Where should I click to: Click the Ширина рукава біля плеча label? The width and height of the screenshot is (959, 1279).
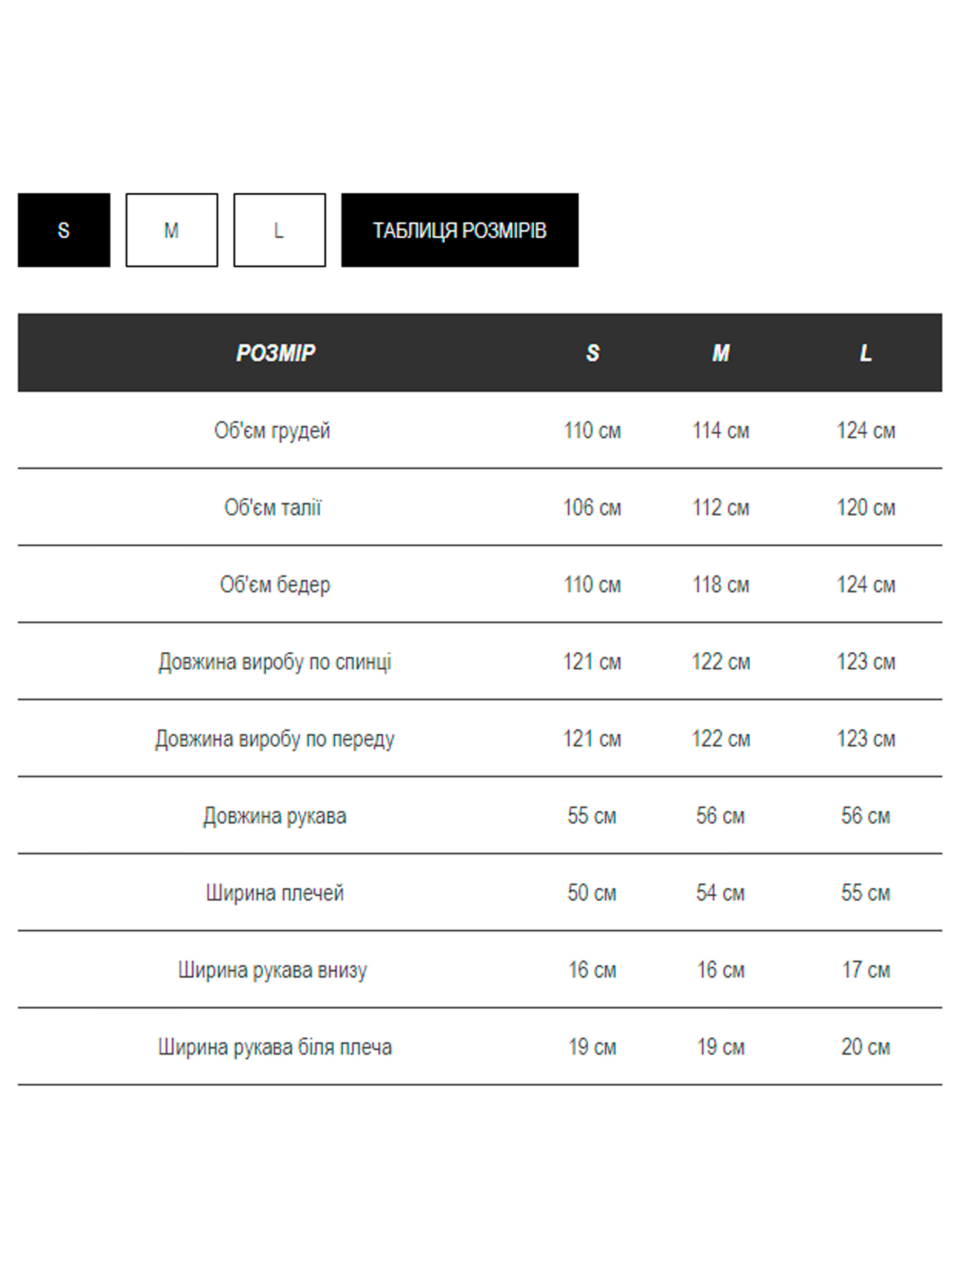tap(275, 1047)
